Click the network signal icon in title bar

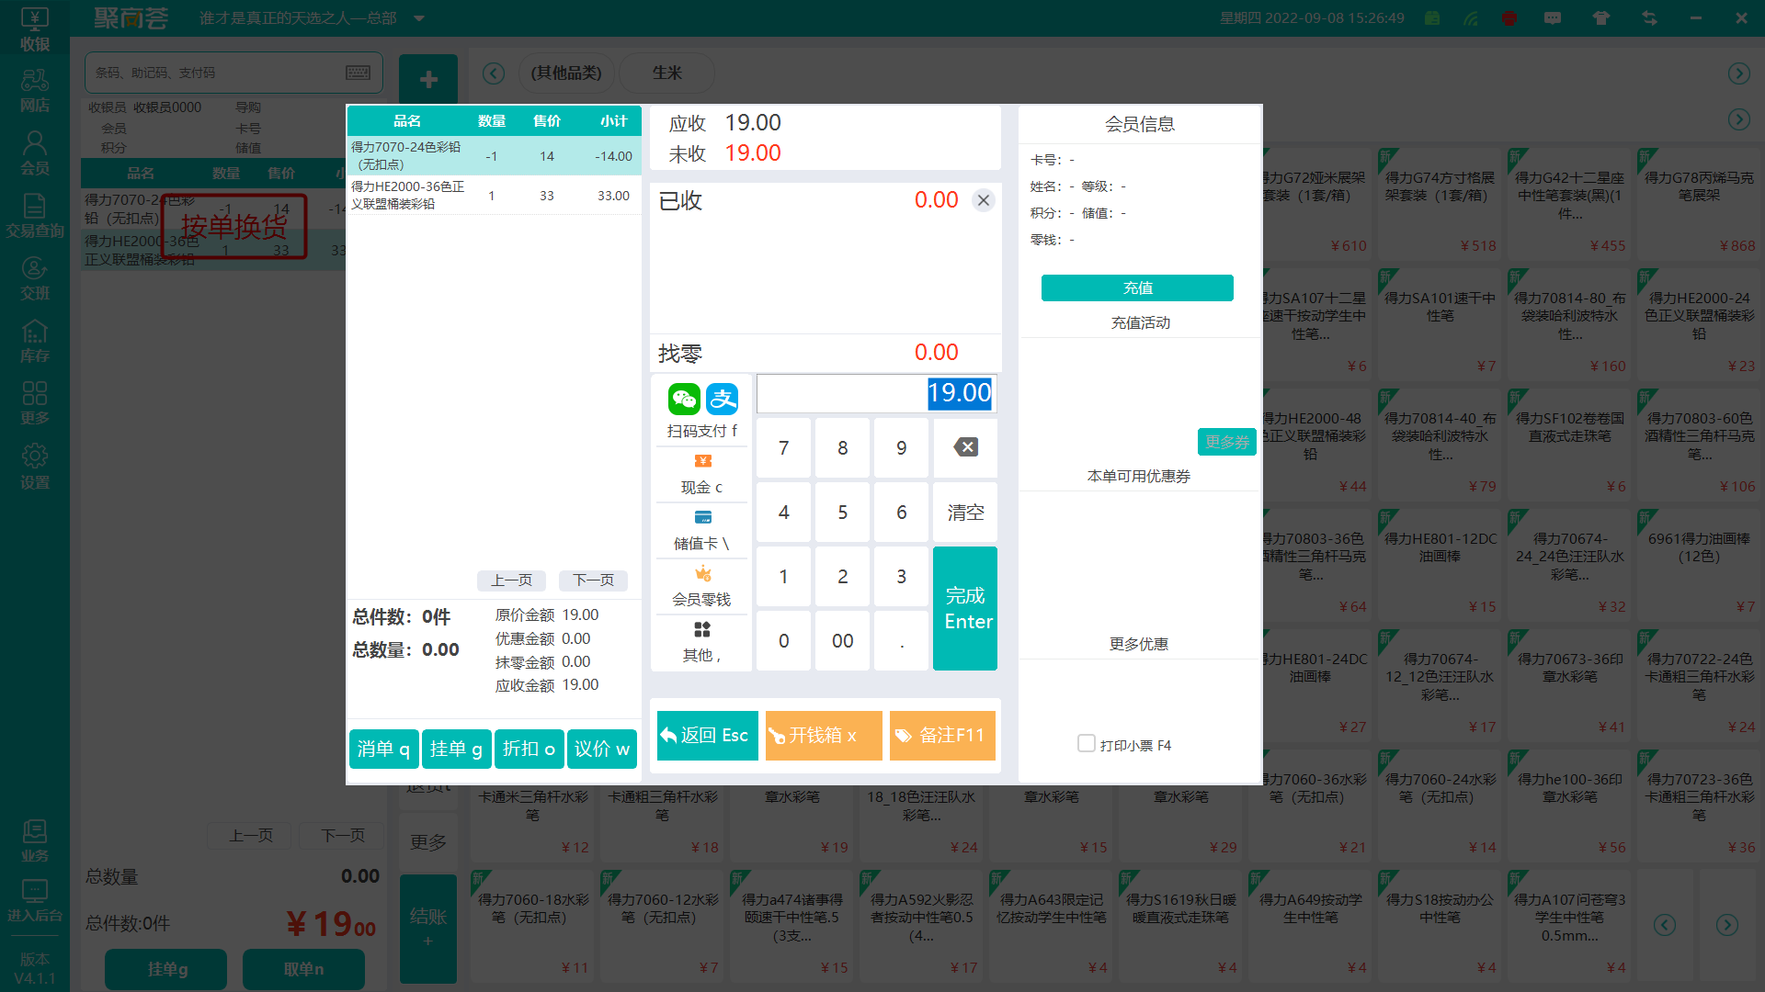click(x=1472, y=17)
